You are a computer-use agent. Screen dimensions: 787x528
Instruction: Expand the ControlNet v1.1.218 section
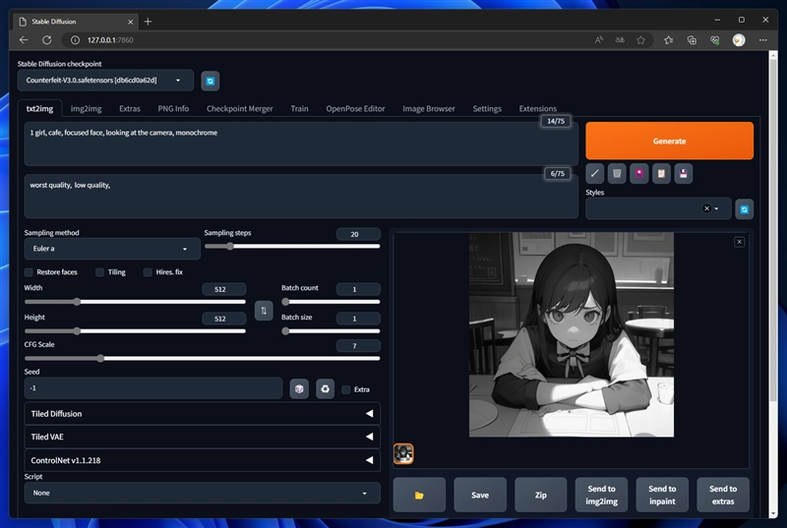(202, 460)
